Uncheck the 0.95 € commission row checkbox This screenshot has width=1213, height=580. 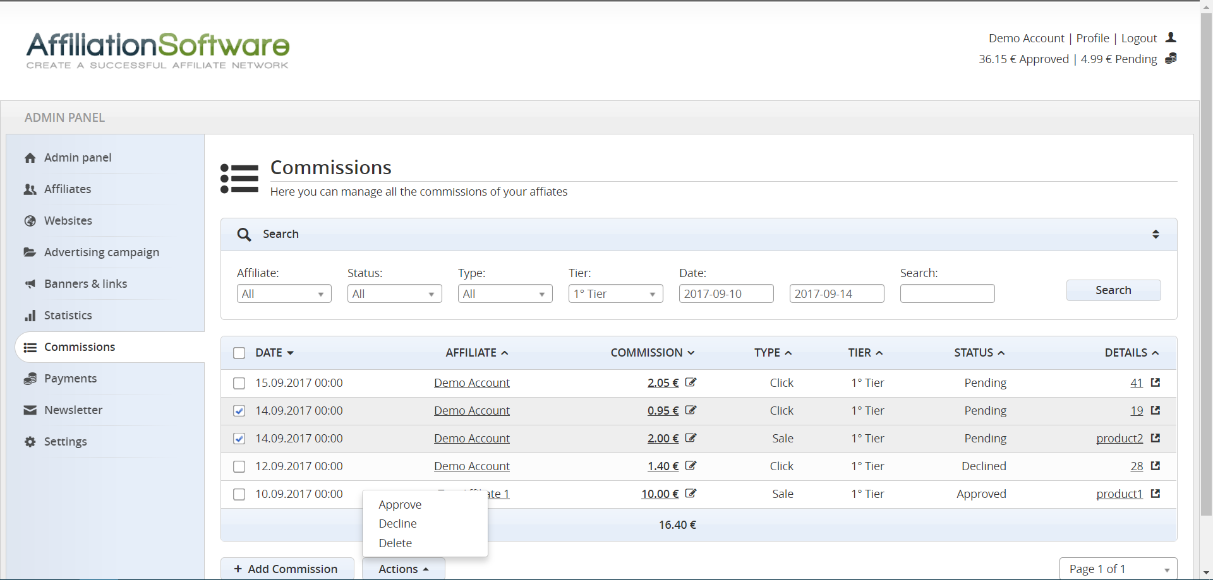(239, 411)
